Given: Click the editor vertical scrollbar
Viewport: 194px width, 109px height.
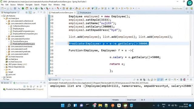Looking at the screenshot, I should pyautogui.click(x=190, y=48).
